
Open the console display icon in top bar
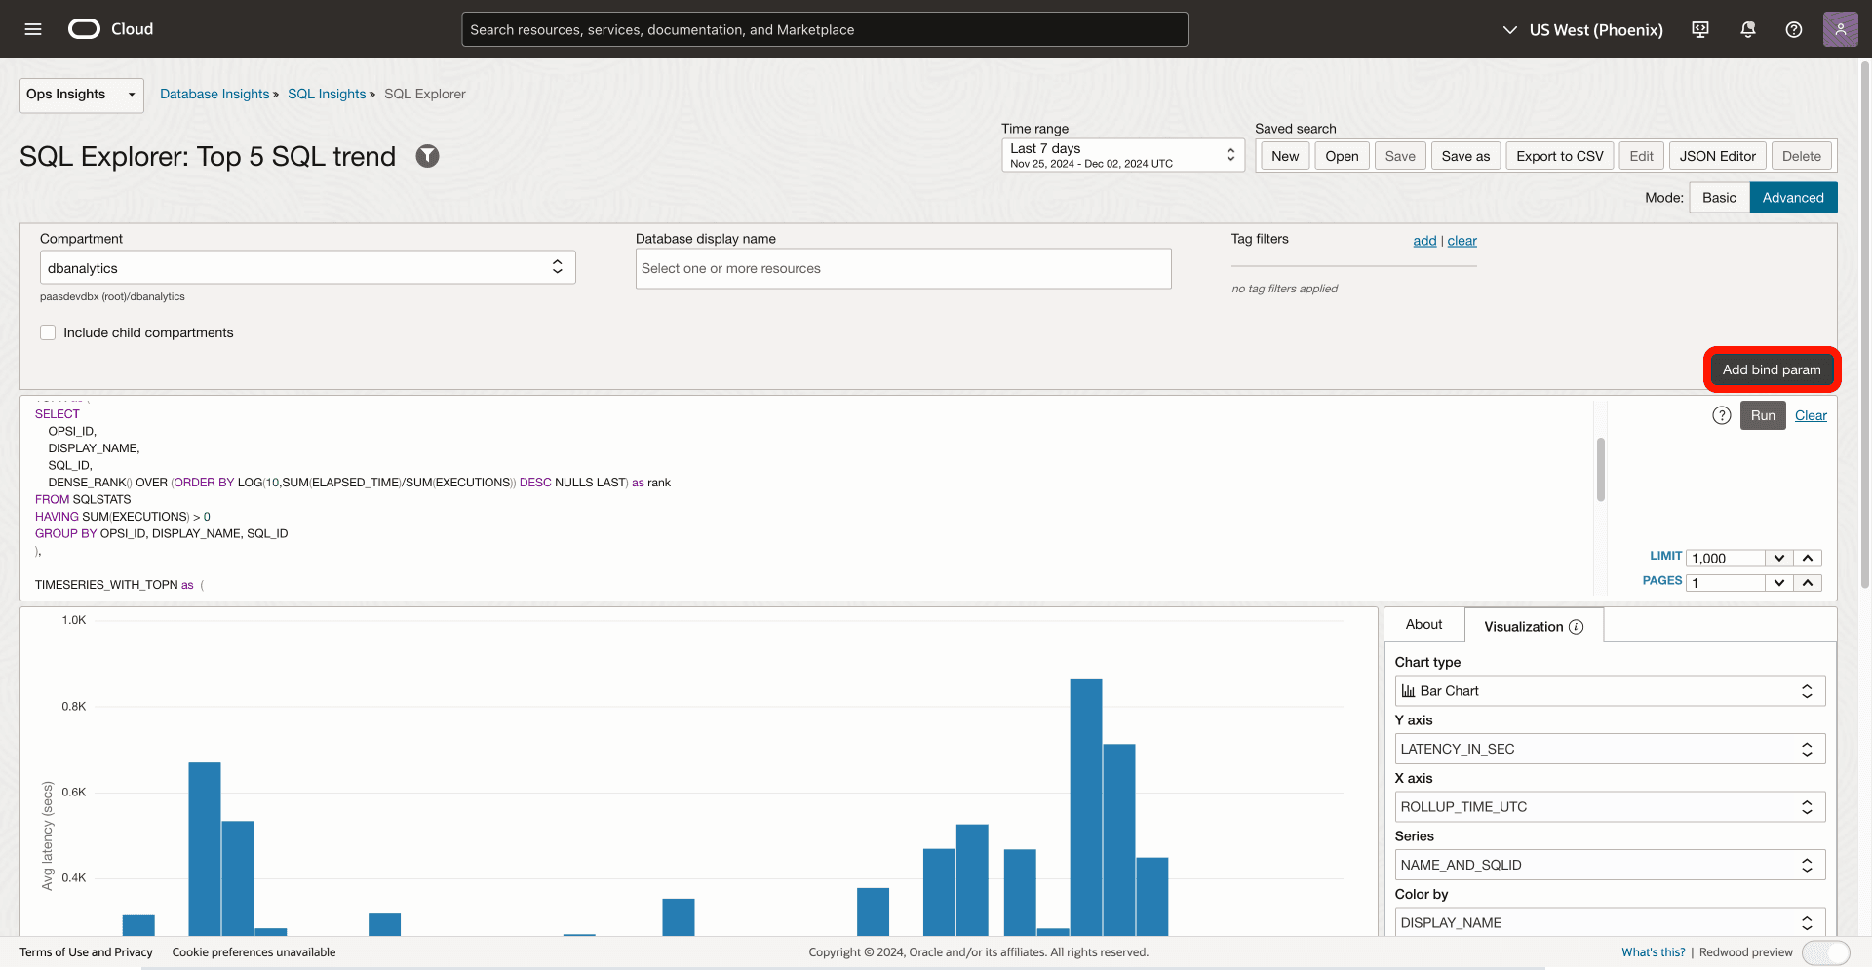1699,29
